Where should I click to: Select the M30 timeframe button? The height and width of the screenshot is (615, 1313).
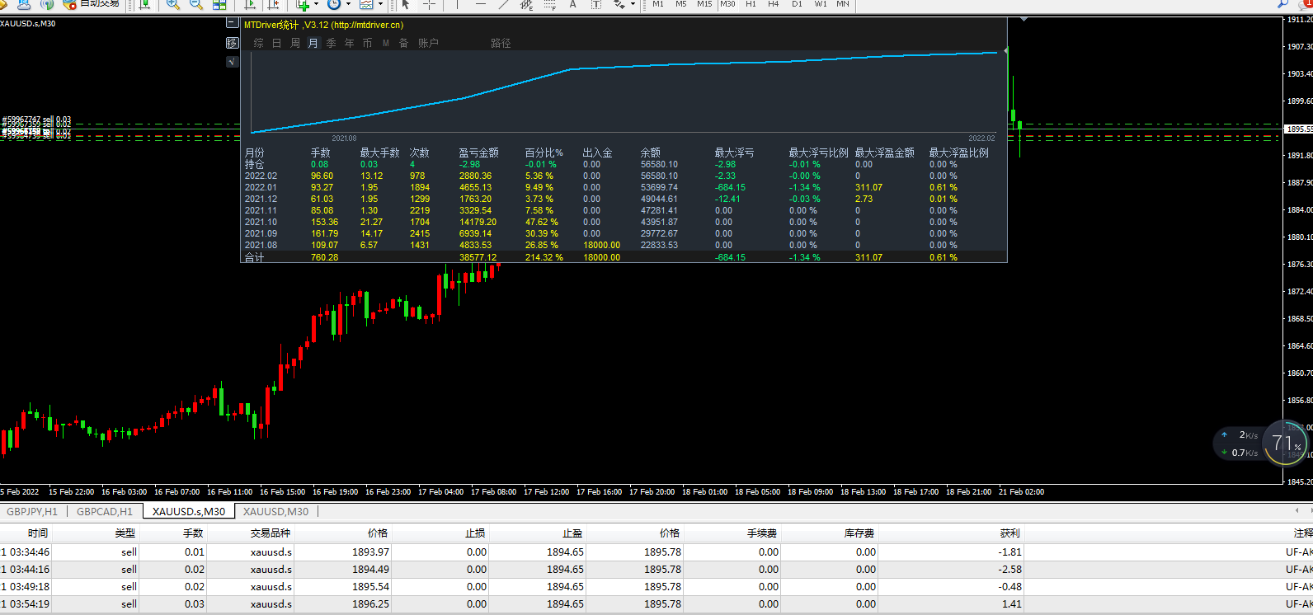[727, 4]
